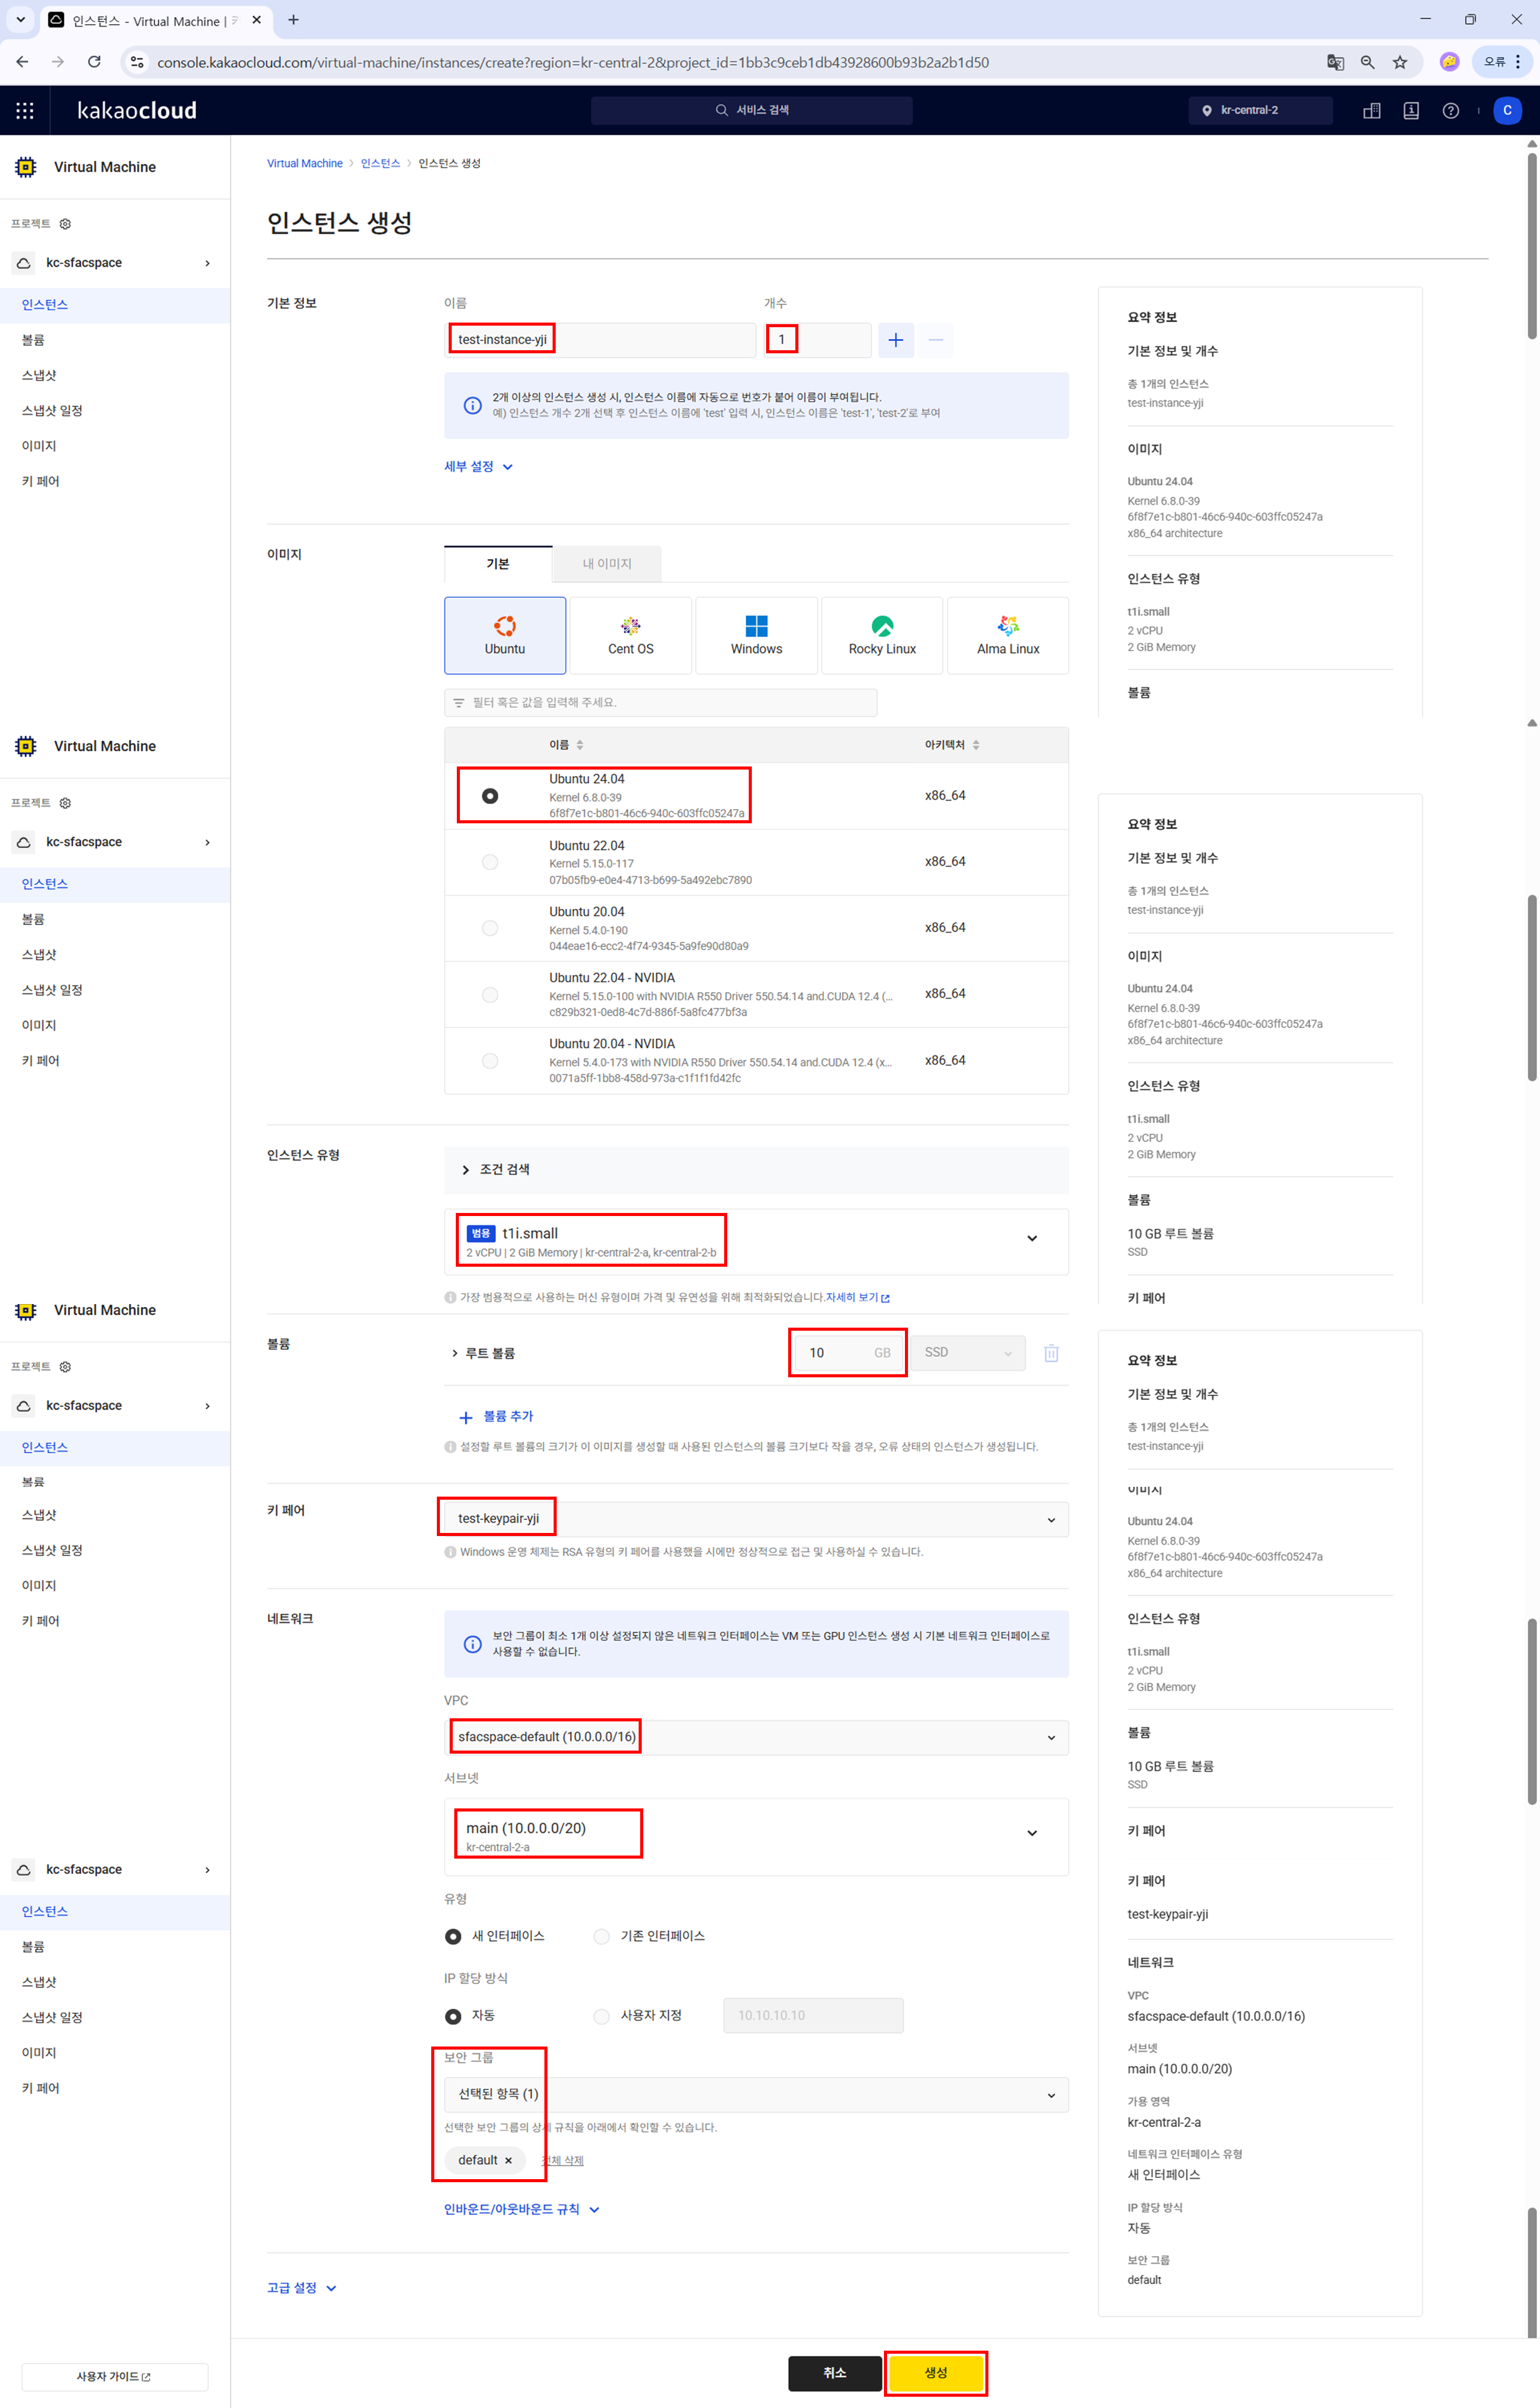Select the Ubuntu 22.04 radio button
This screenshot has width=1540, height=2408.
[x=490, y=862]
